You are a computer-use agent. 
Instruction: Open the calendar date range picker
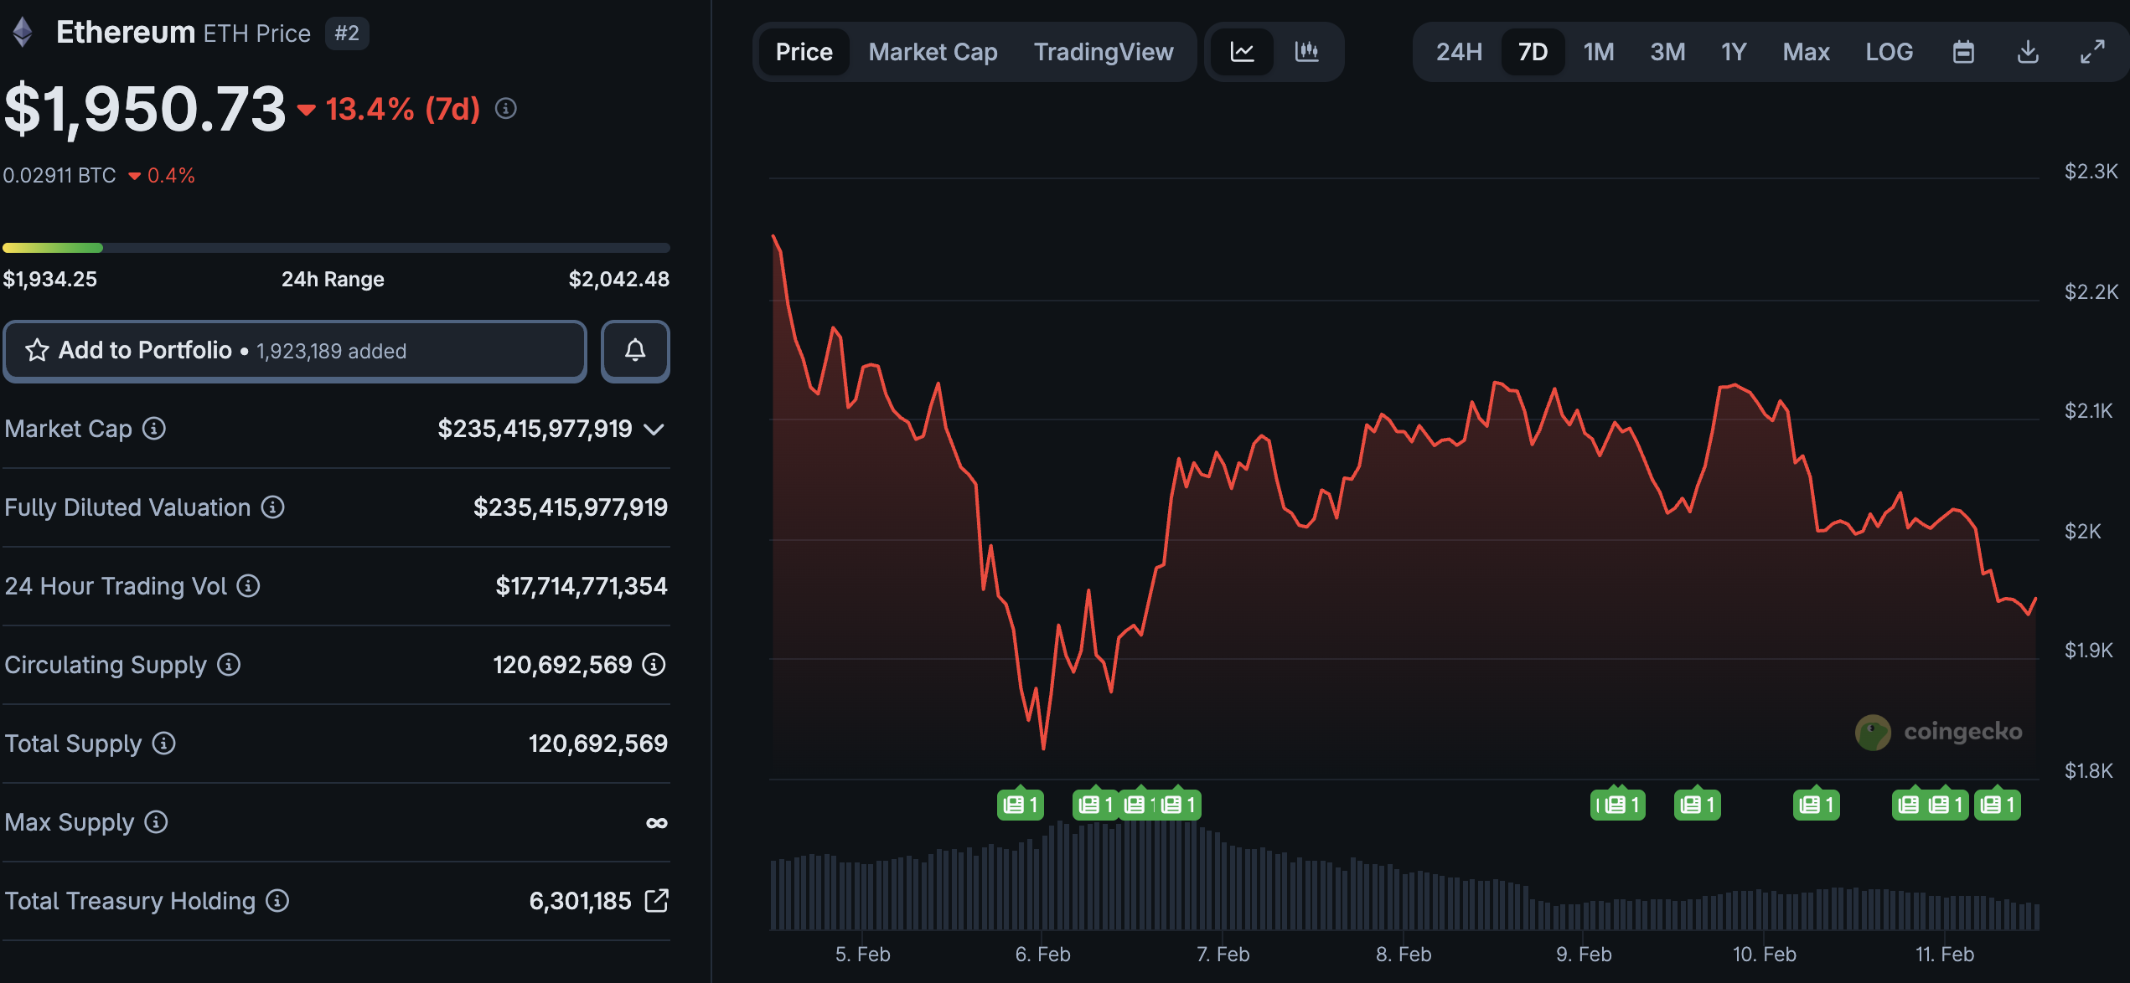(x=1963, y=52)
